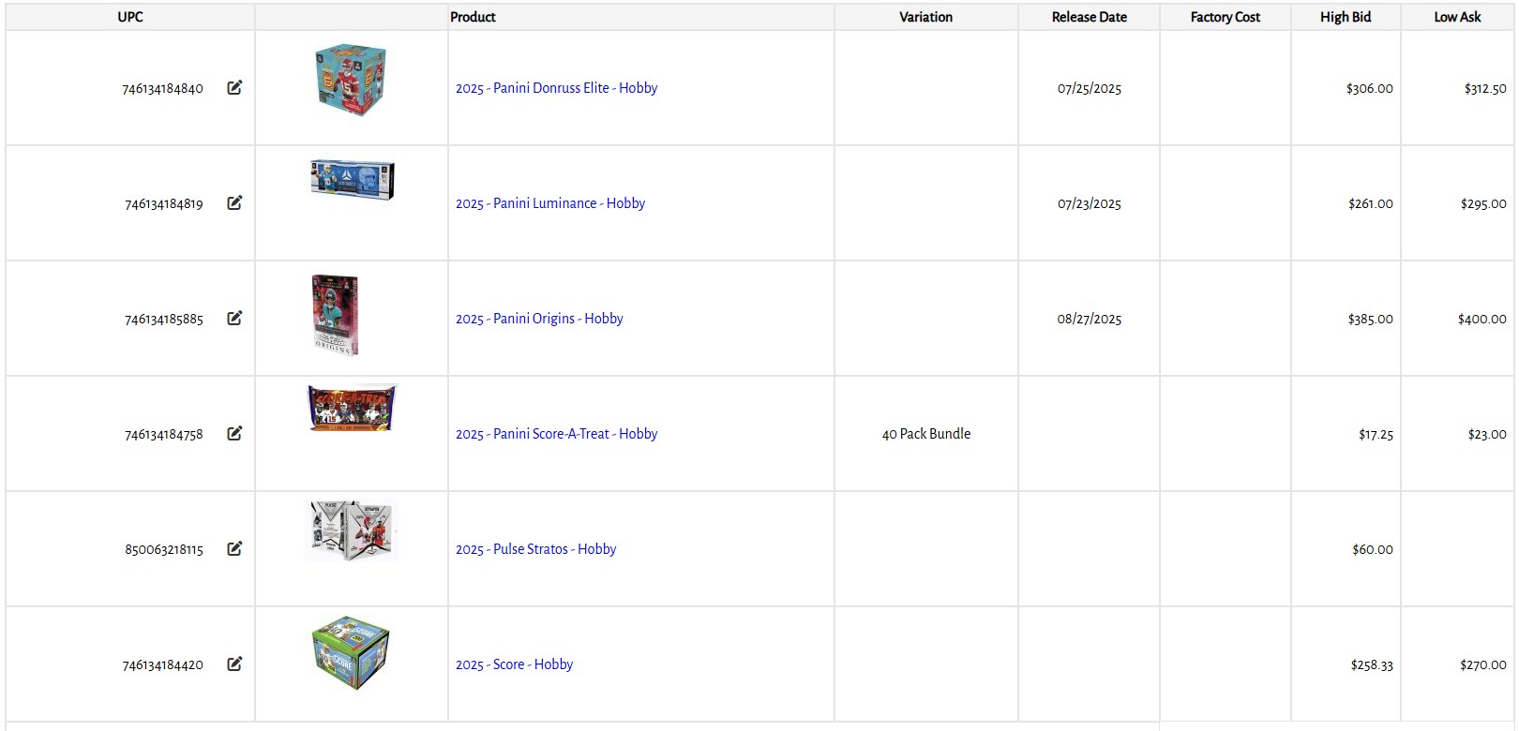Click high bid $385.00
Screen dimensions: 1519x731
(1370, 320)
